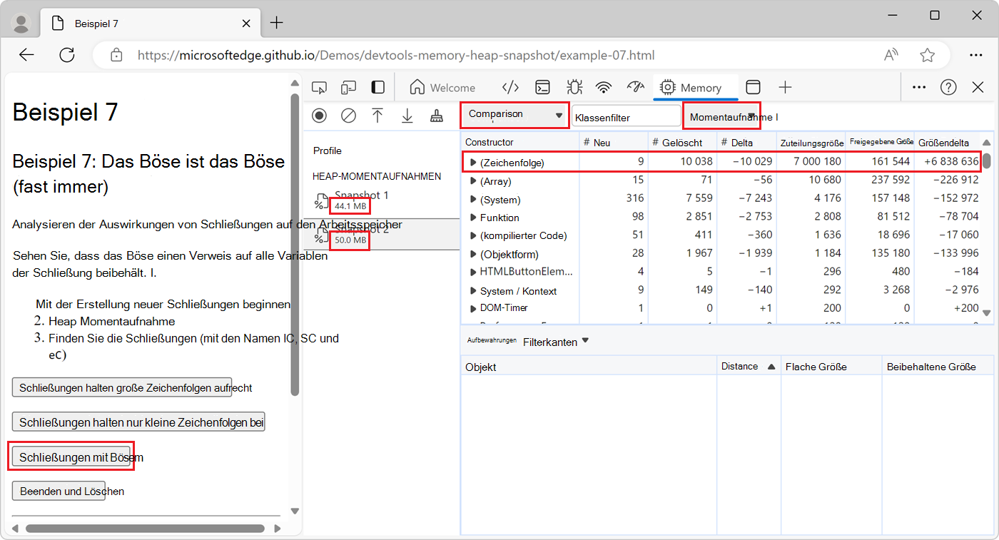This screenshot has width=999, height=540.
Task: Click into the Klassenfilter input field
Action: 626,116
